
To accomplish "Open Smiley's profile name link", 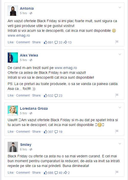I will (26, 145).
